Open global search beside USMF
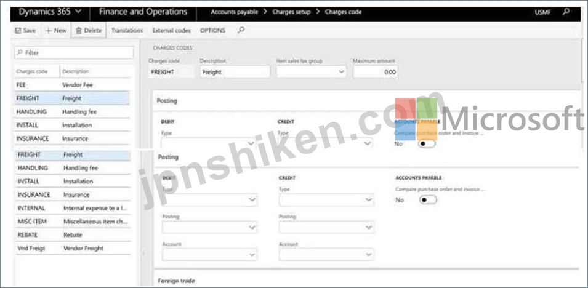 566,12
